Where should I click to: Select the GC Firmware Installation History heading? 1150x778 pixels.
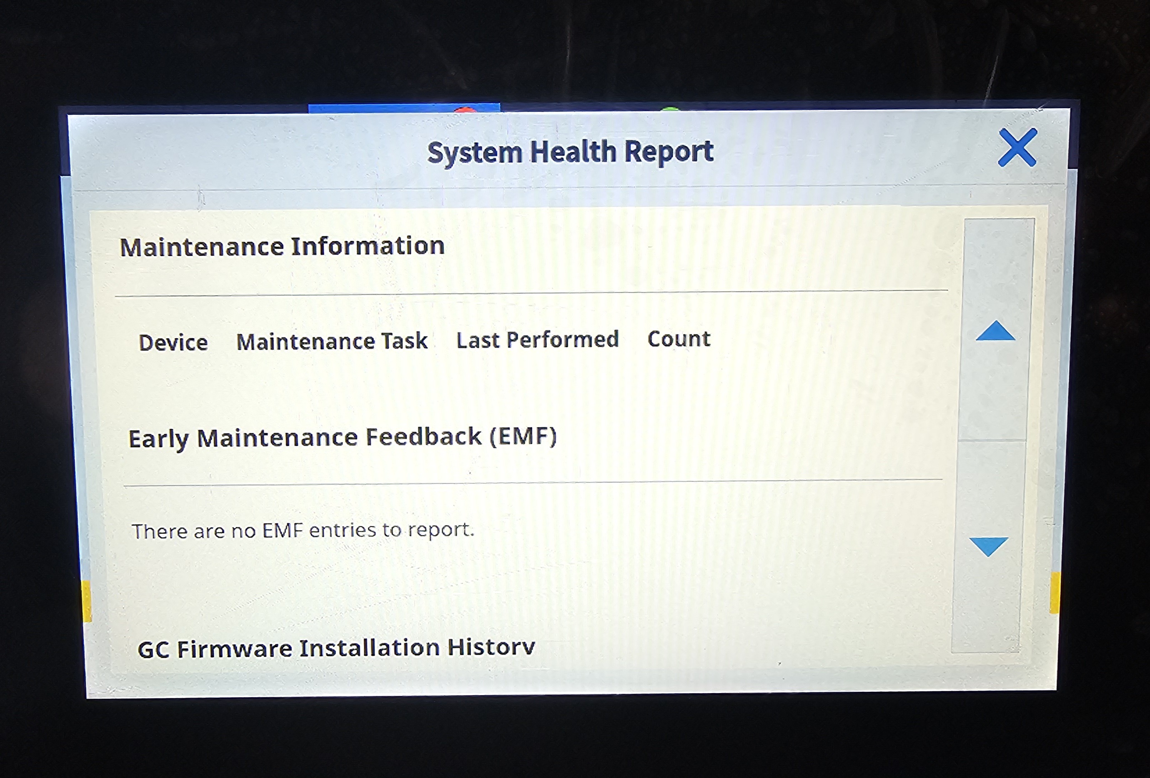pos(336,648)
